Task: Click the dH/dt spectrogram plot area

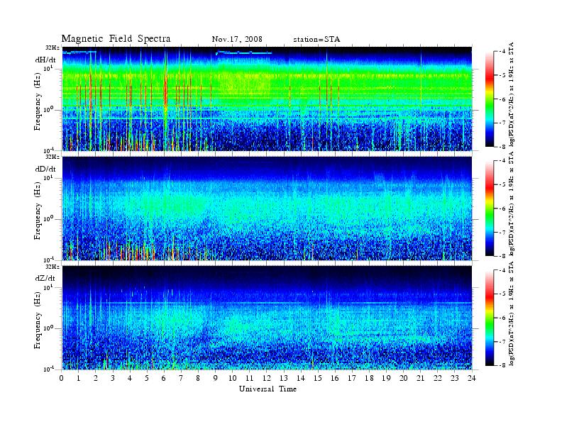Action: [267, 99]
